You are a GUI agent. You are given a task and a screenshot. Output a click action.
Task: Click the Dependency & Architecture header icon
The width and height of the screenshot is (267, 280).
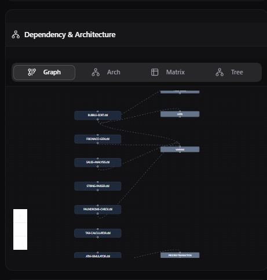16,35
